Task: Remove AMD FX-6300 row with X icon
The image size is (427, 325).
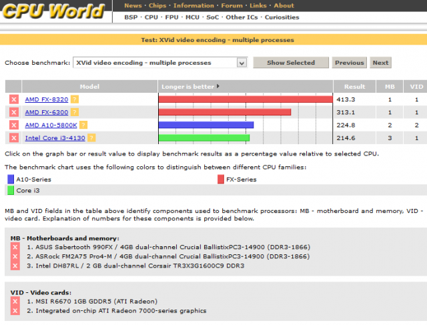Action: pos(14,112)
